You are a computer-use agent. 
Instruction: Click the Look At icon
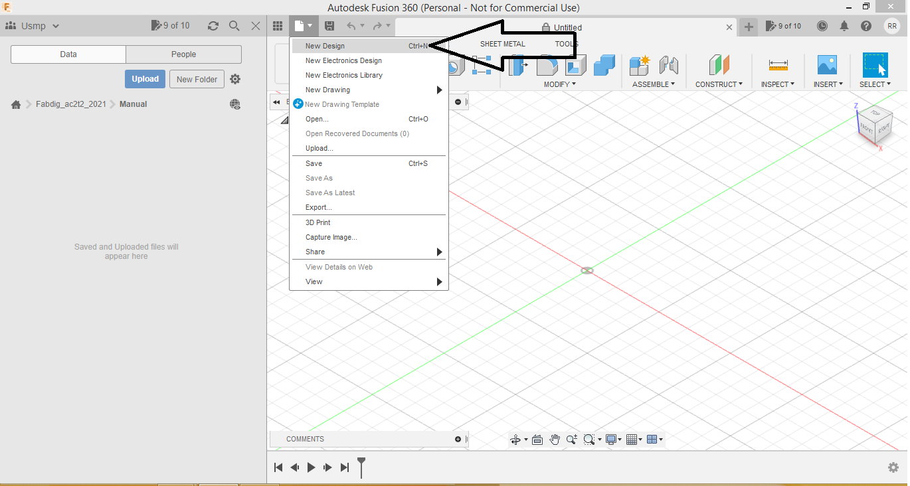coord(537,440)
